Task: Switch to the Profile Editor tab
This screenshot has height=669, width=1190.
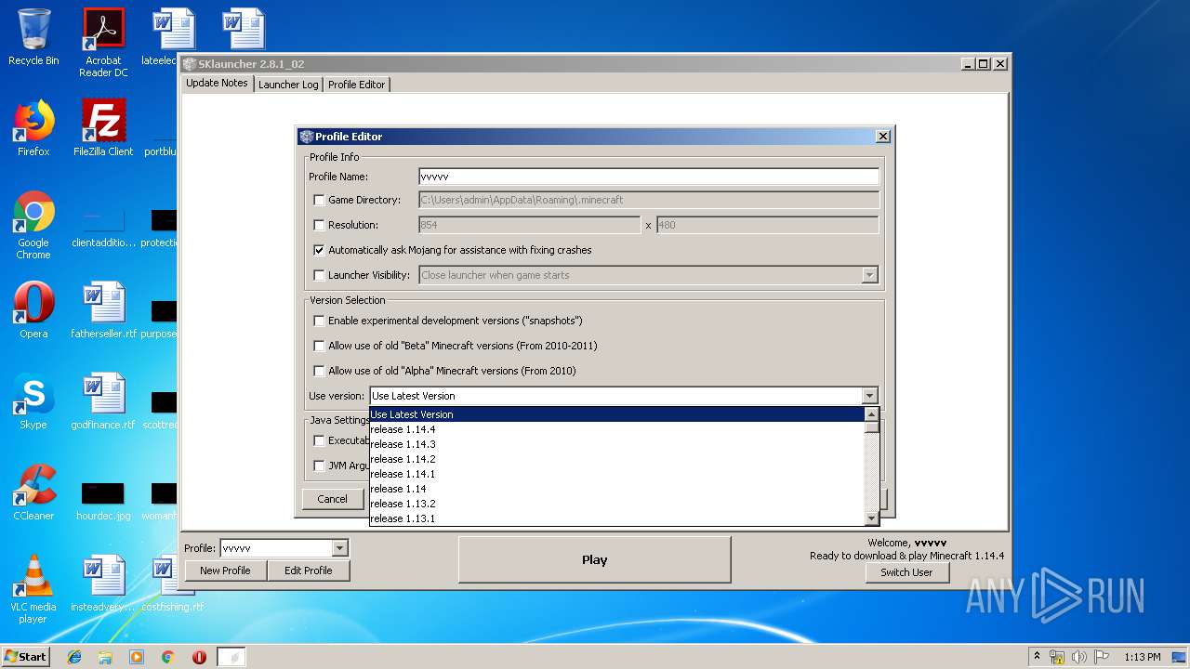Action: coord(356,85)
